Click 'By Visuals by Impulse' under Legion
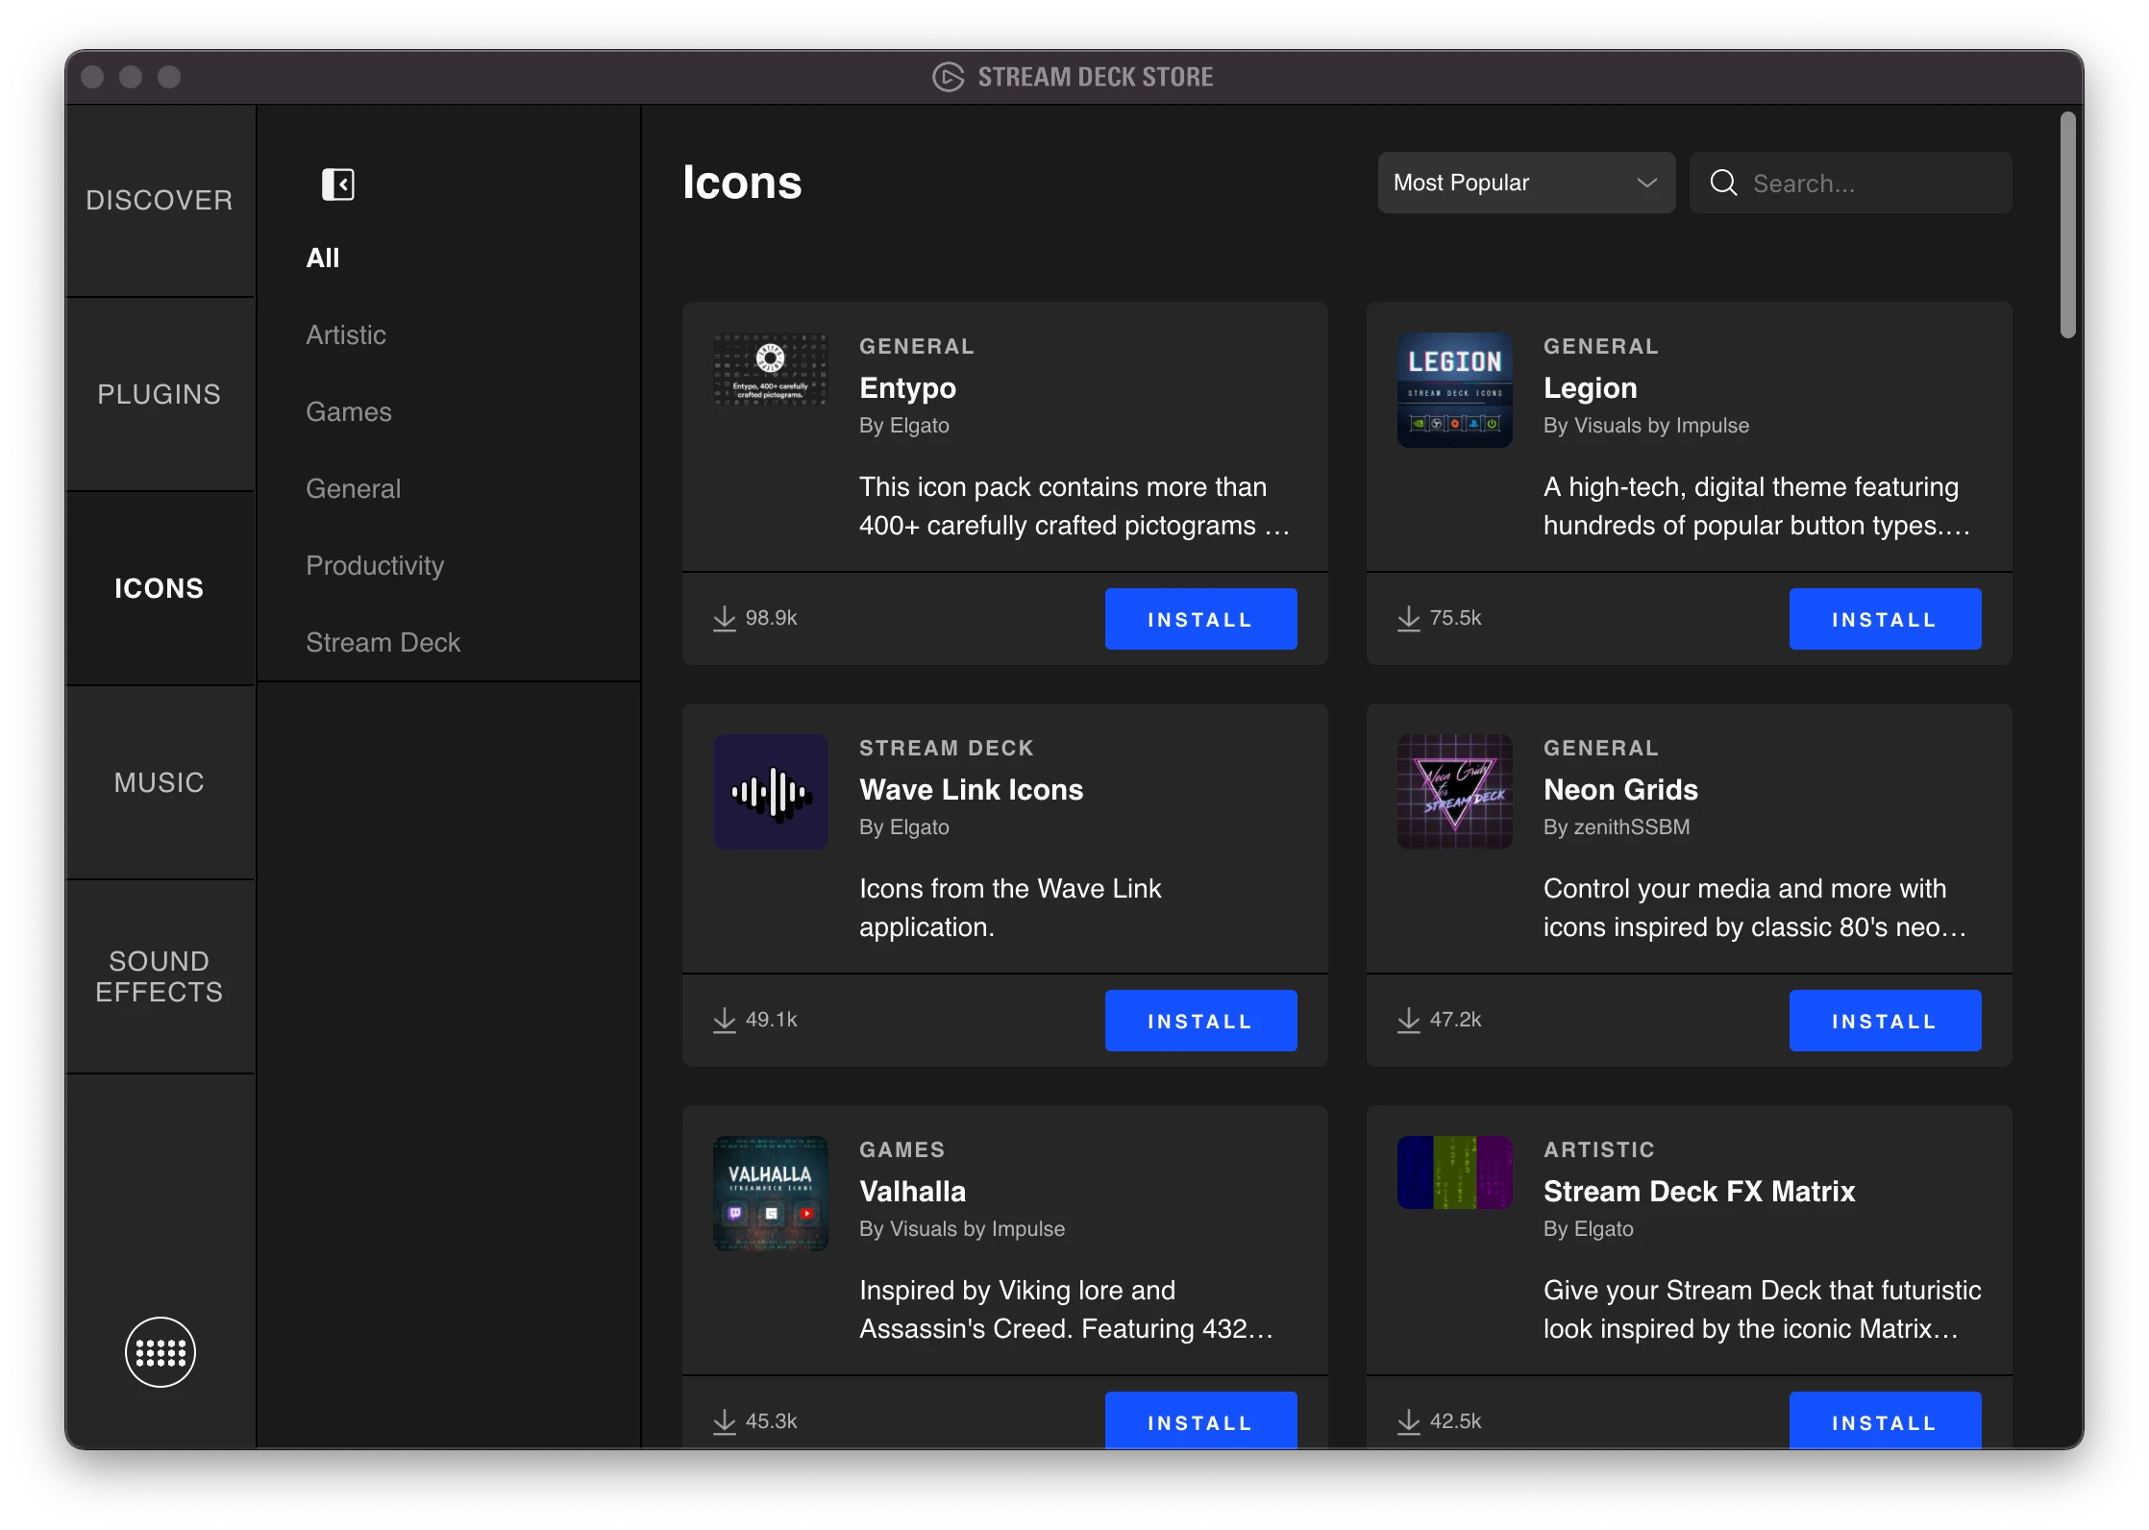This screenshot has width=2149, height=1530. (1646, 425)
